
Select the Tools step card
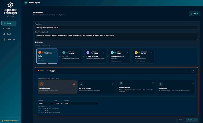click(71, 57)
